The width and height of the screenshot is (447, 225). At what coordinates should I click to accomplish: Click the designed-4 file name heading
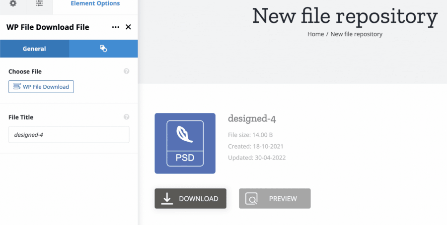(252, 118)
